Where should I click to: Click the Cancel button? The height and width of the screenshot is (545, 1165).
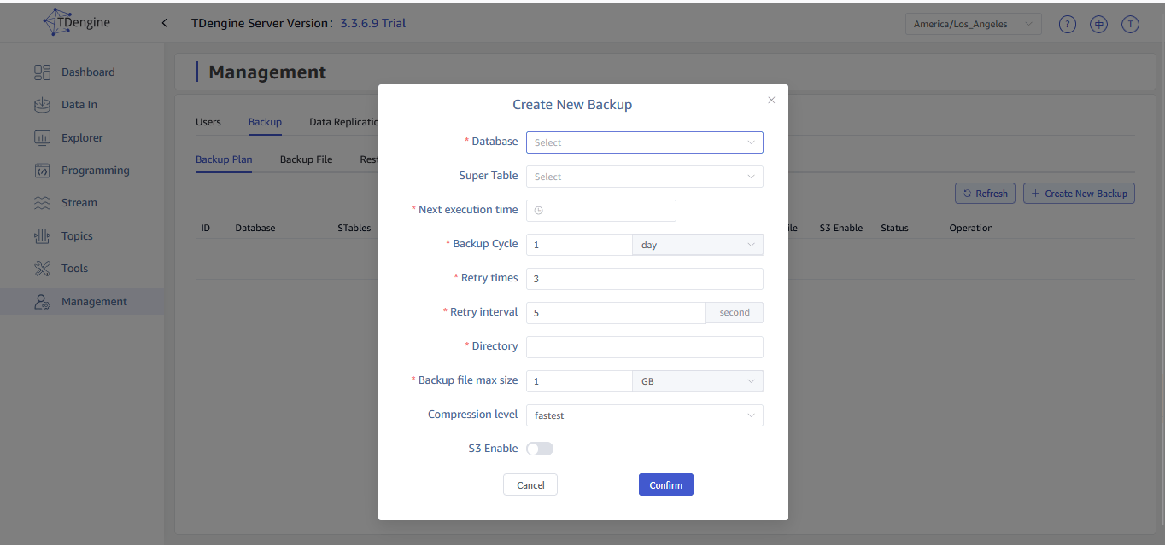pos(530,484)
